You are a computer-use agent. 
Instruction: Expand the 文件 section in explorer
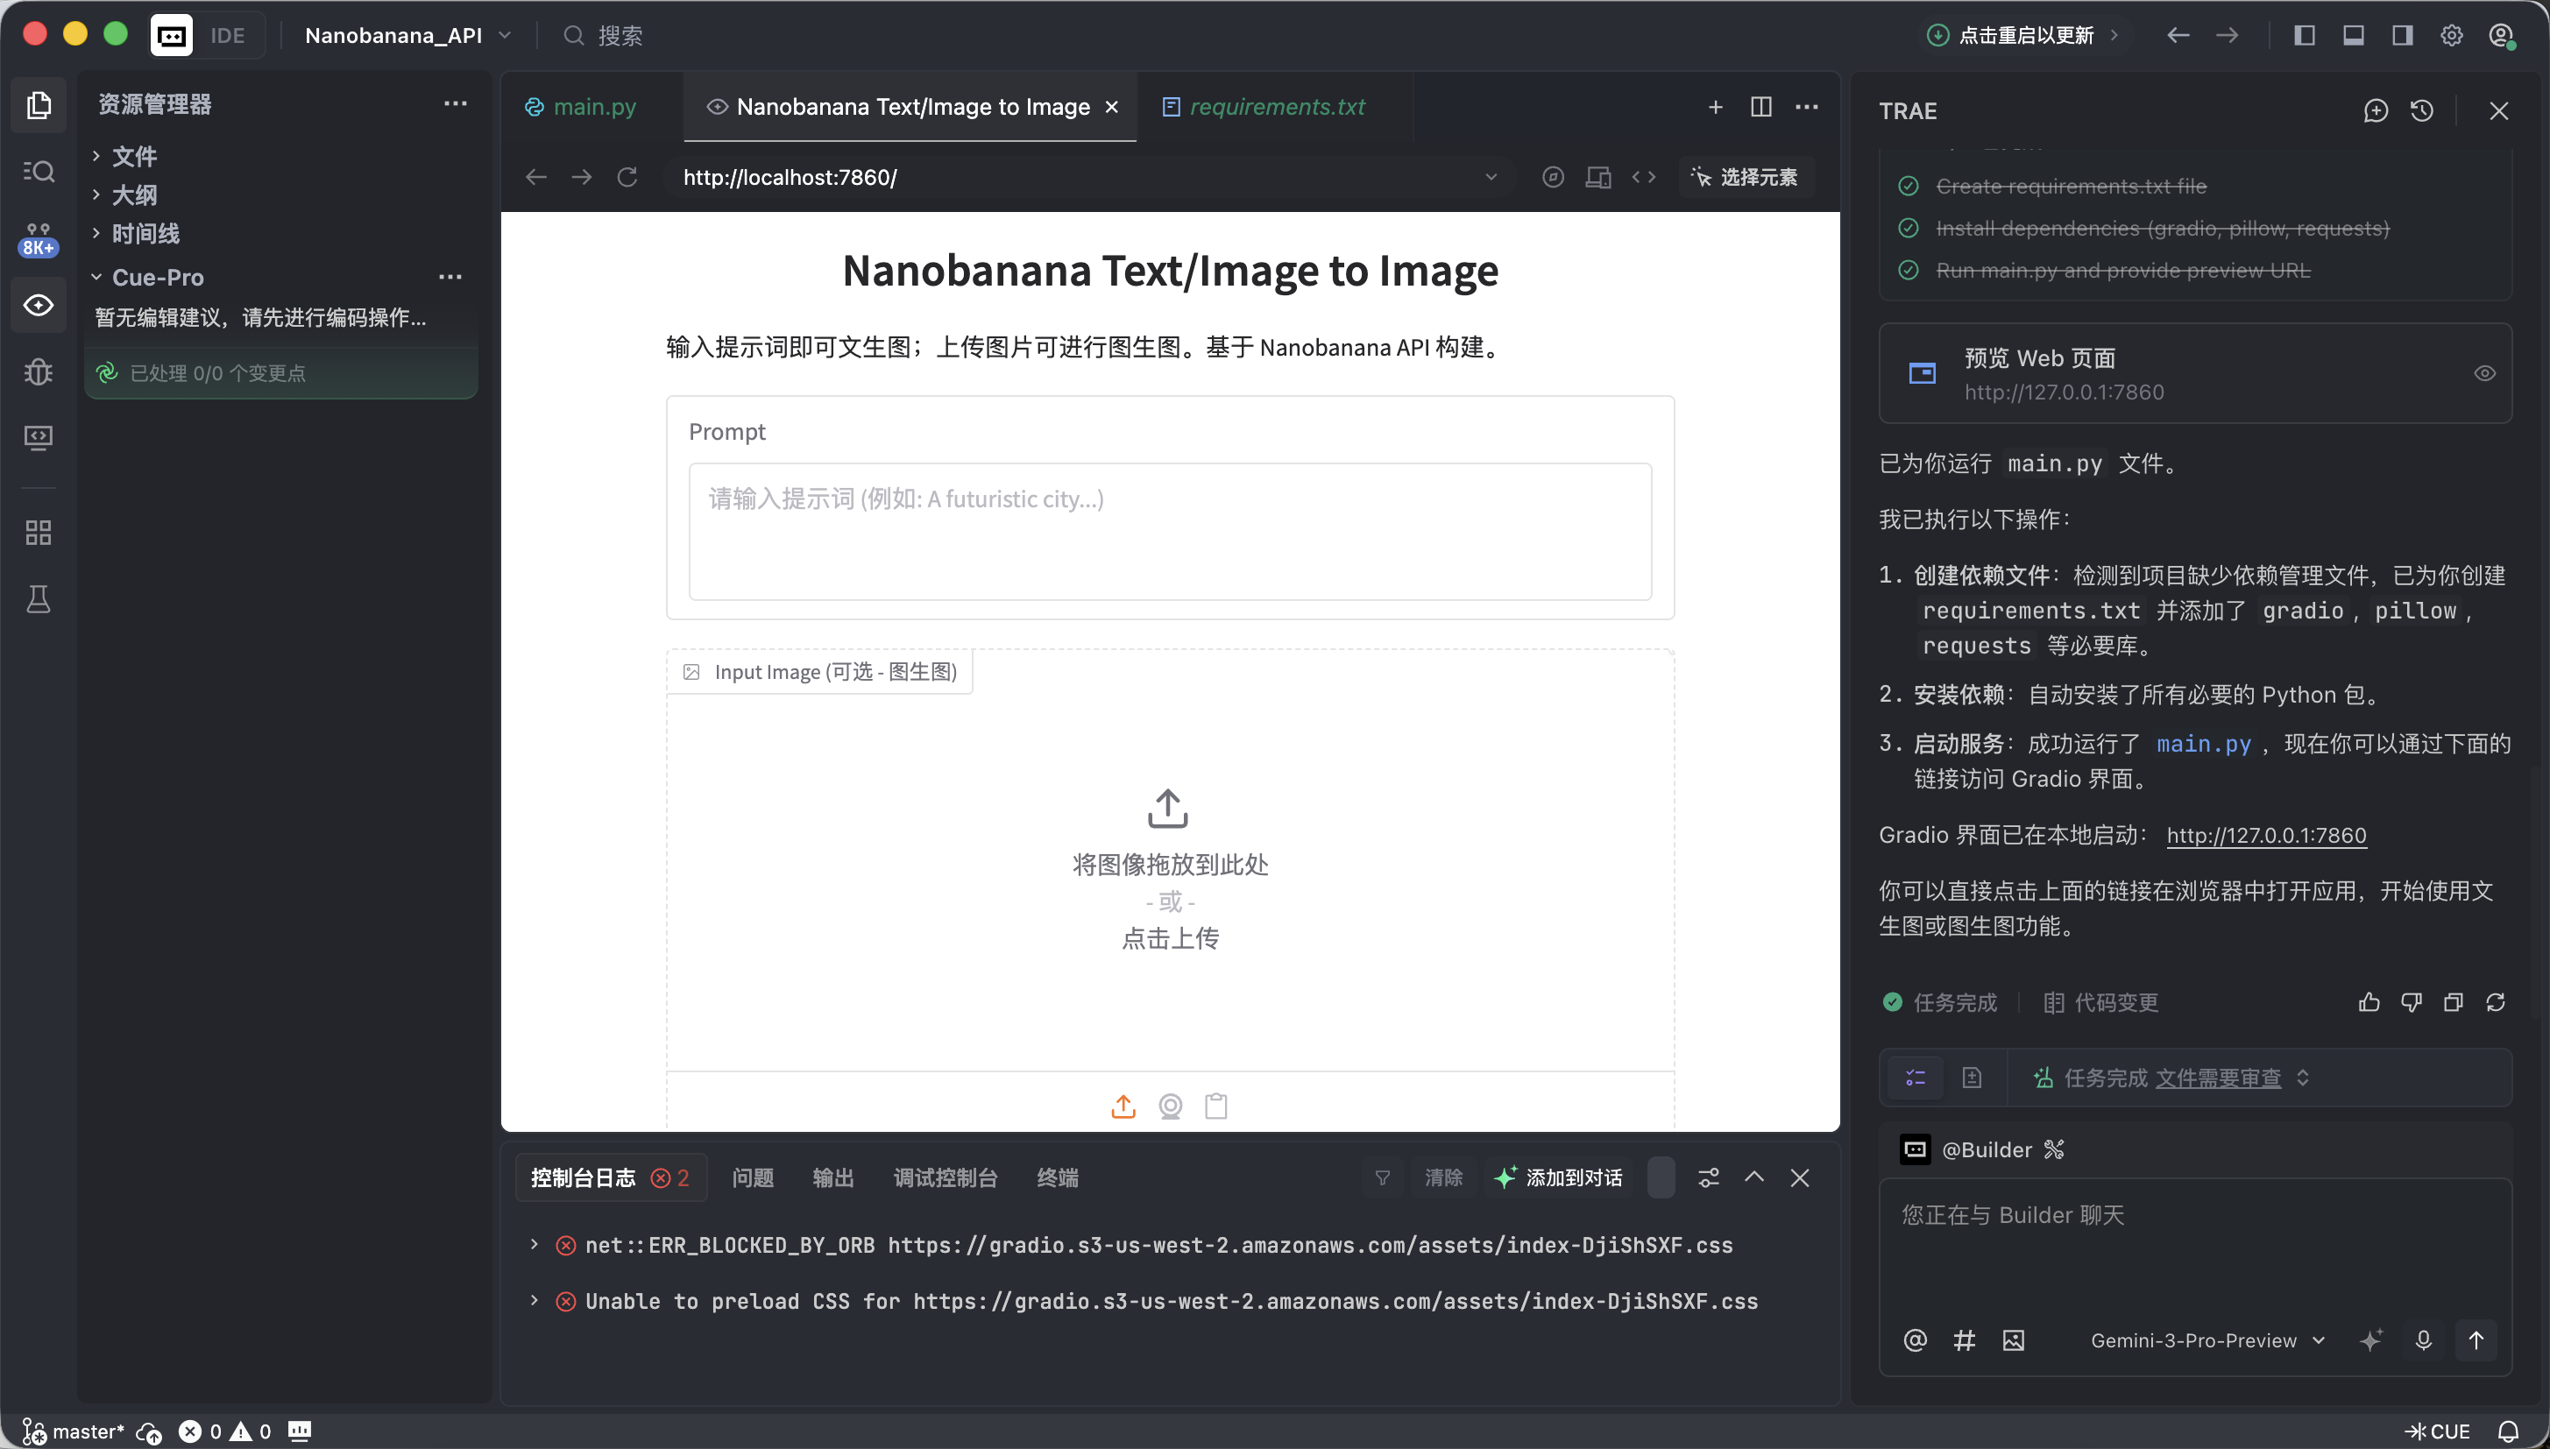coord(133,156)
